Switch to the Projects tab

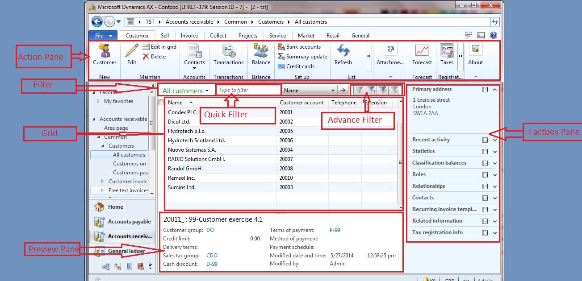pos(248,36)
